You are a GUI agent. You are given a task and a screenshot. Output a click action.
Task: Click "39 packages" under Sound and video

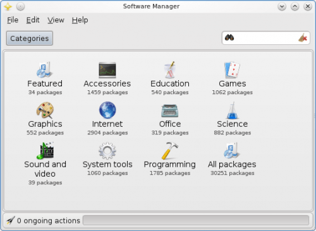pos(45,182)
